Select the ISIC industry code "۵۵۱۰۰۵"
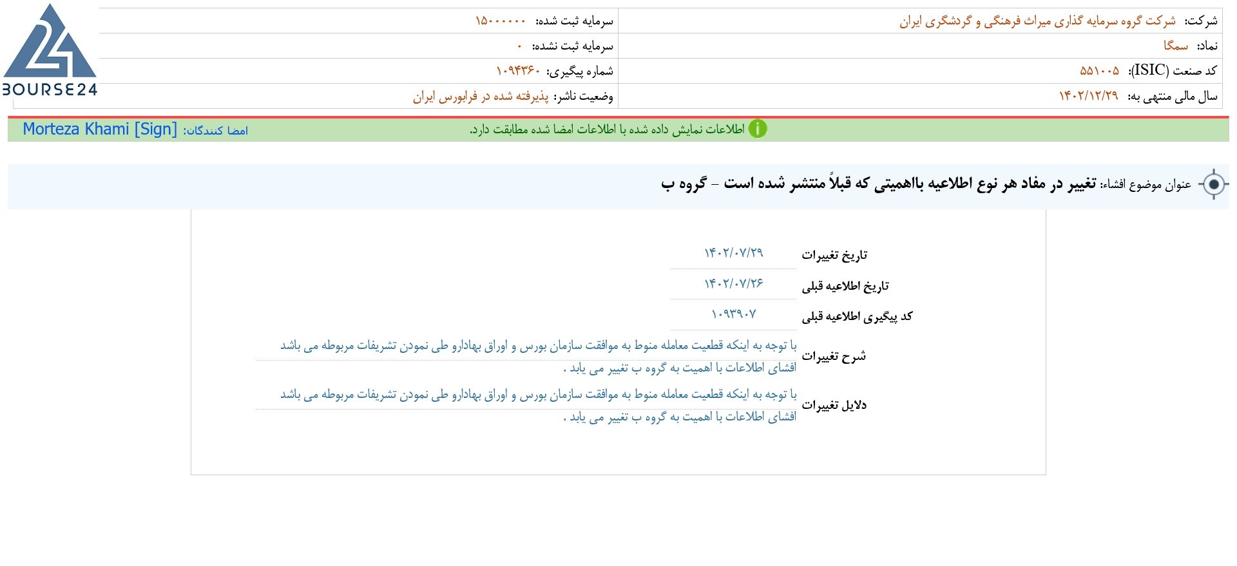 pos(1100,71)
